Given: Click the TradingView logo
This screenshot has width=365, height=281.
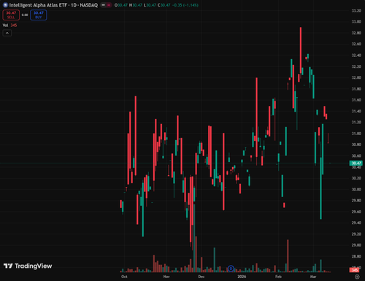Looking at the screenshot, I should click(x=28, y=266).
